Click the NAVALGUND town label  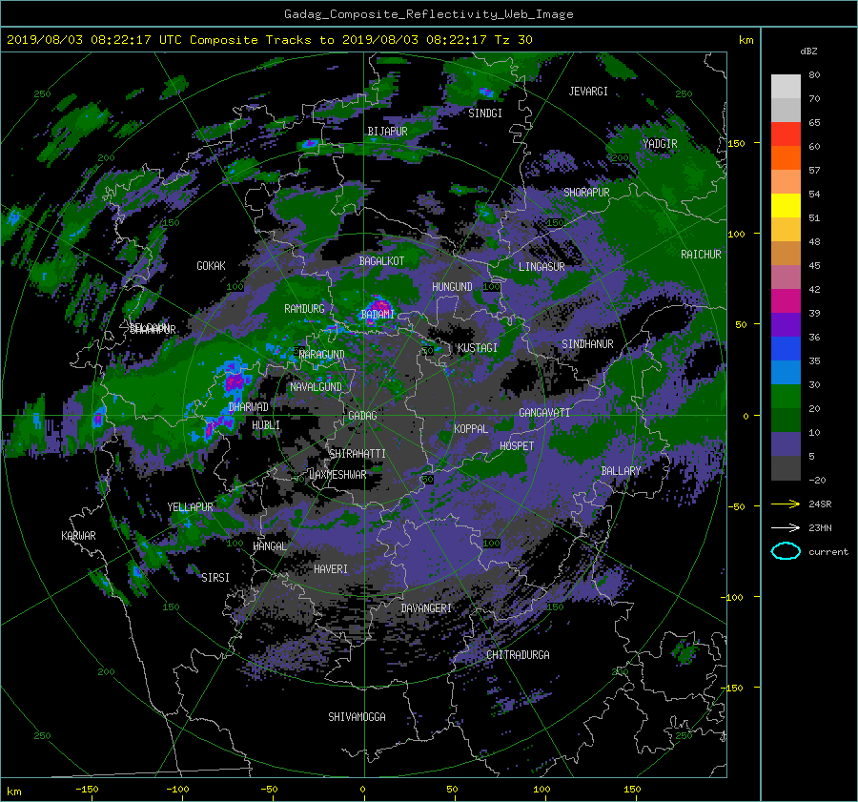(316, 387)
